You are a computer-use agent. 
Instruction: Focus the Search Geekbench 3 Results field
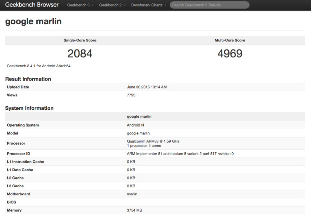click(209, 5)
